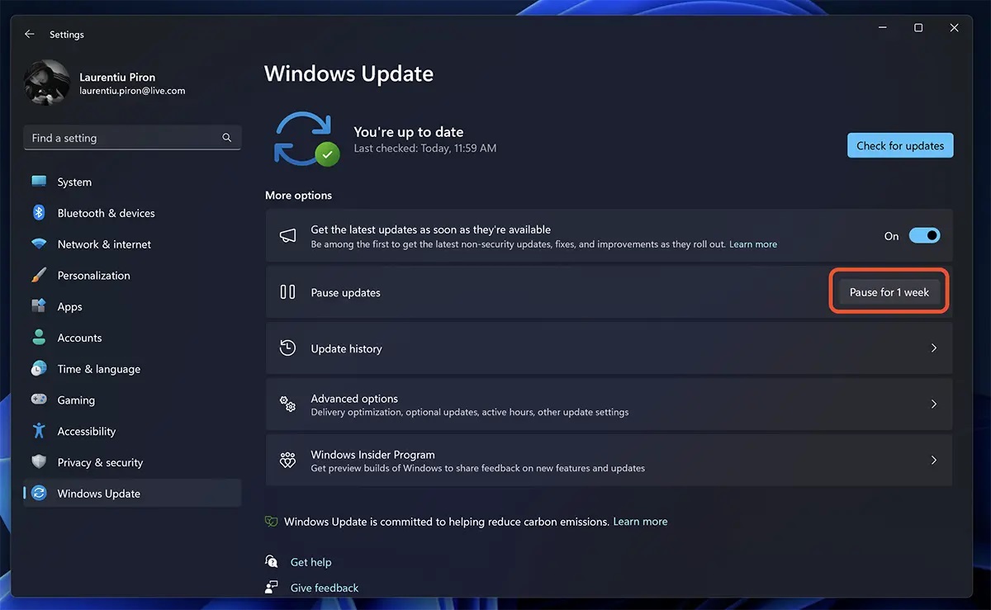Click the Accessibility figure icon
This screenshot has height=610, width=991.
click(x=39, y=431)
